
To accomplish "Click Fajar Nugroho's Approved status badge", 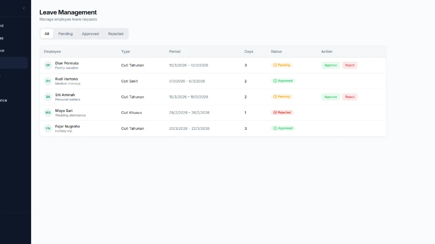I will 283,128.
